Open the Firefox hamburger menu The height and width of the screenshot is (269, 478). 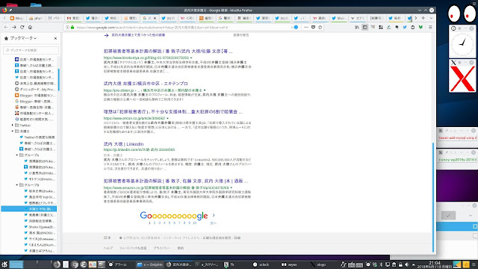tap(430, 27)
